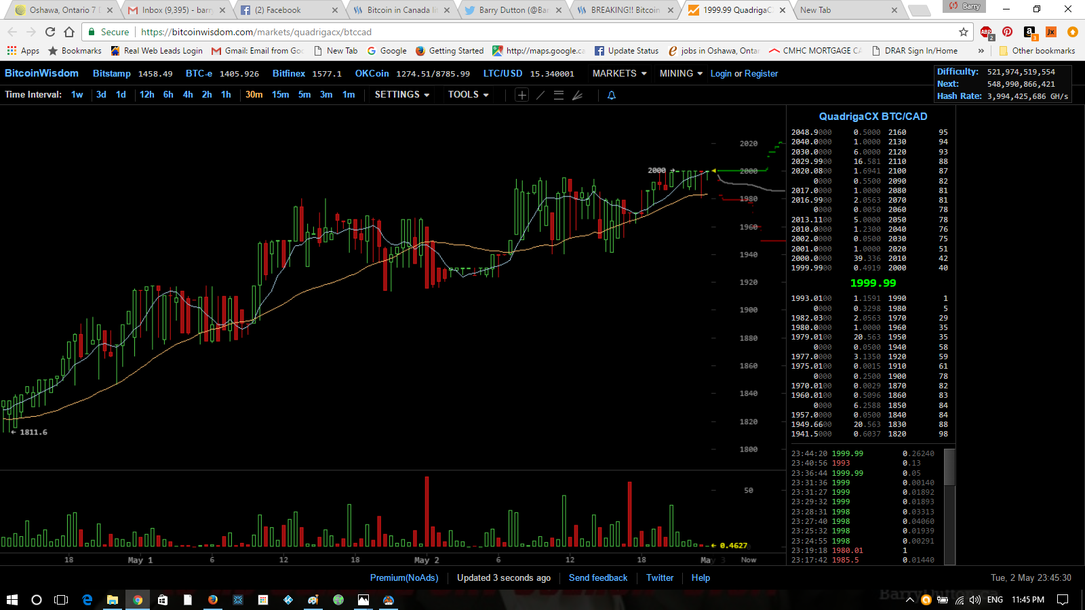Click the trade history scrollbar
Image resolution: width=1085 pixels, height=610 pixels.
[x=949, y=467]
